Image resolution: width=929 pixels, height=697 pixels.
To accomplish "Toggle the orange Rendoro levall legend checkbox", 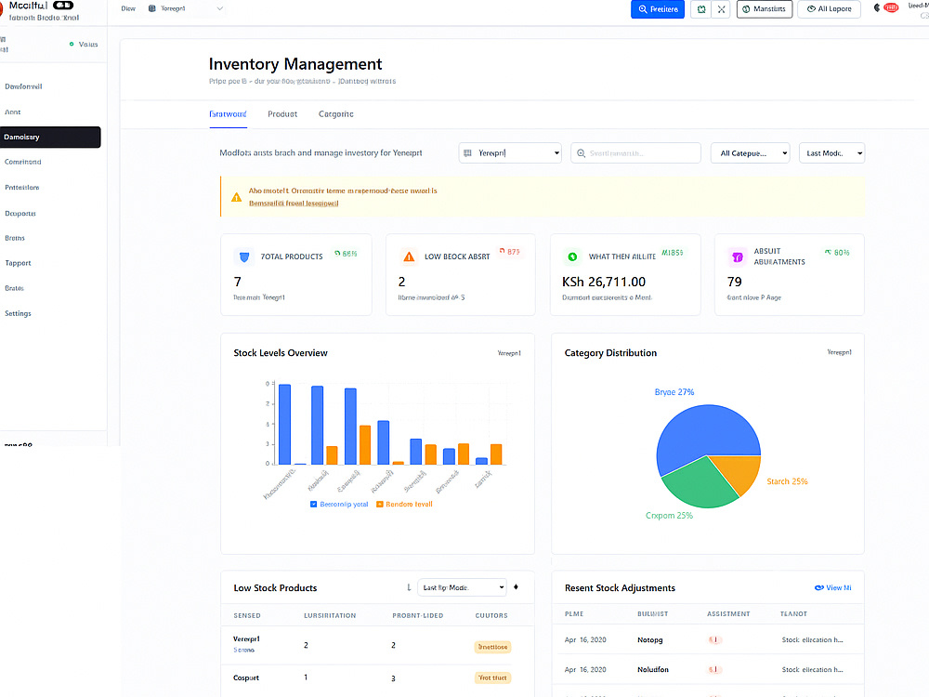I will pyautogui.click(x=380, y=505).
